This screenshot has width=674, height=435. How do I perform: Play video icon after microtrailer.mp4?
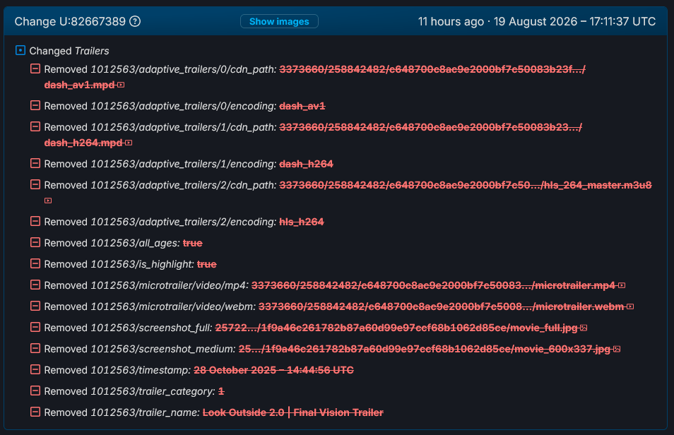tap(622, 285)
